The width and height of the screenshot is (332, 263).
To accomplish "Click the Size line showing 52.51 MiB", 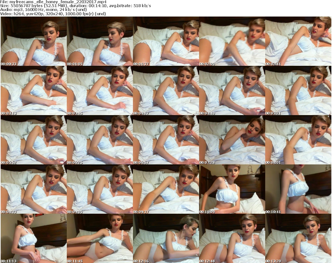I will [x=75, y=6].
